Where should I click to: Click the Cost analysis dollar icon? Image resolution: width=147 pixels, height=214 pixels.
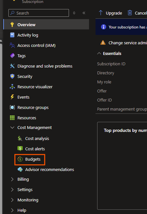tap(20, 138)
